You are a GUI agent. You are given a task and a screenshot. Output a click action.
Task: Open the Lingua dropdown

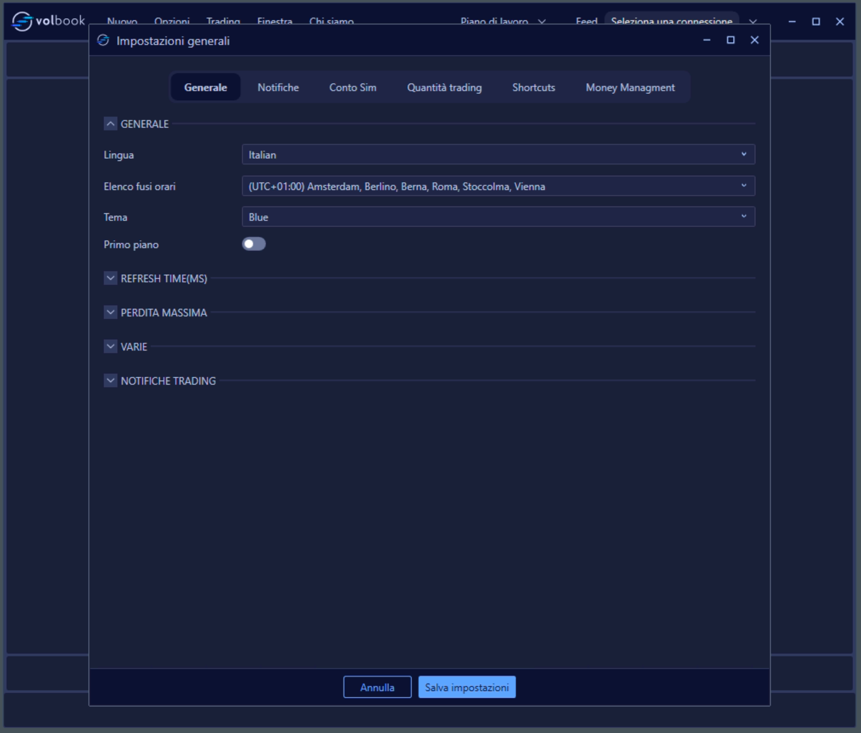tap(498, 154)
